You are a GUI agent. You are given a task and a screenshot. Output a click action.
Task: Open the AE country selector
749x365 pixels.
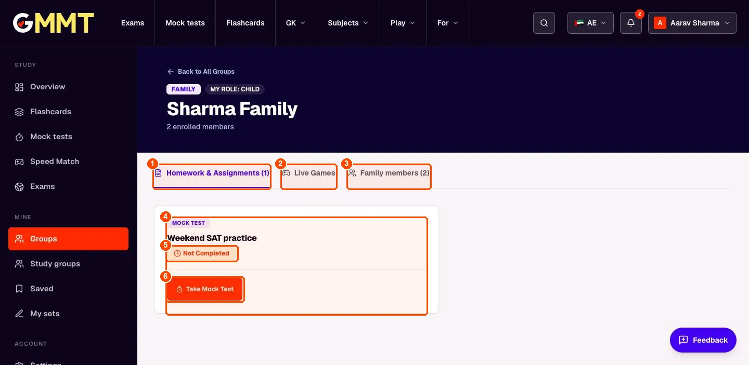point(590,23)
